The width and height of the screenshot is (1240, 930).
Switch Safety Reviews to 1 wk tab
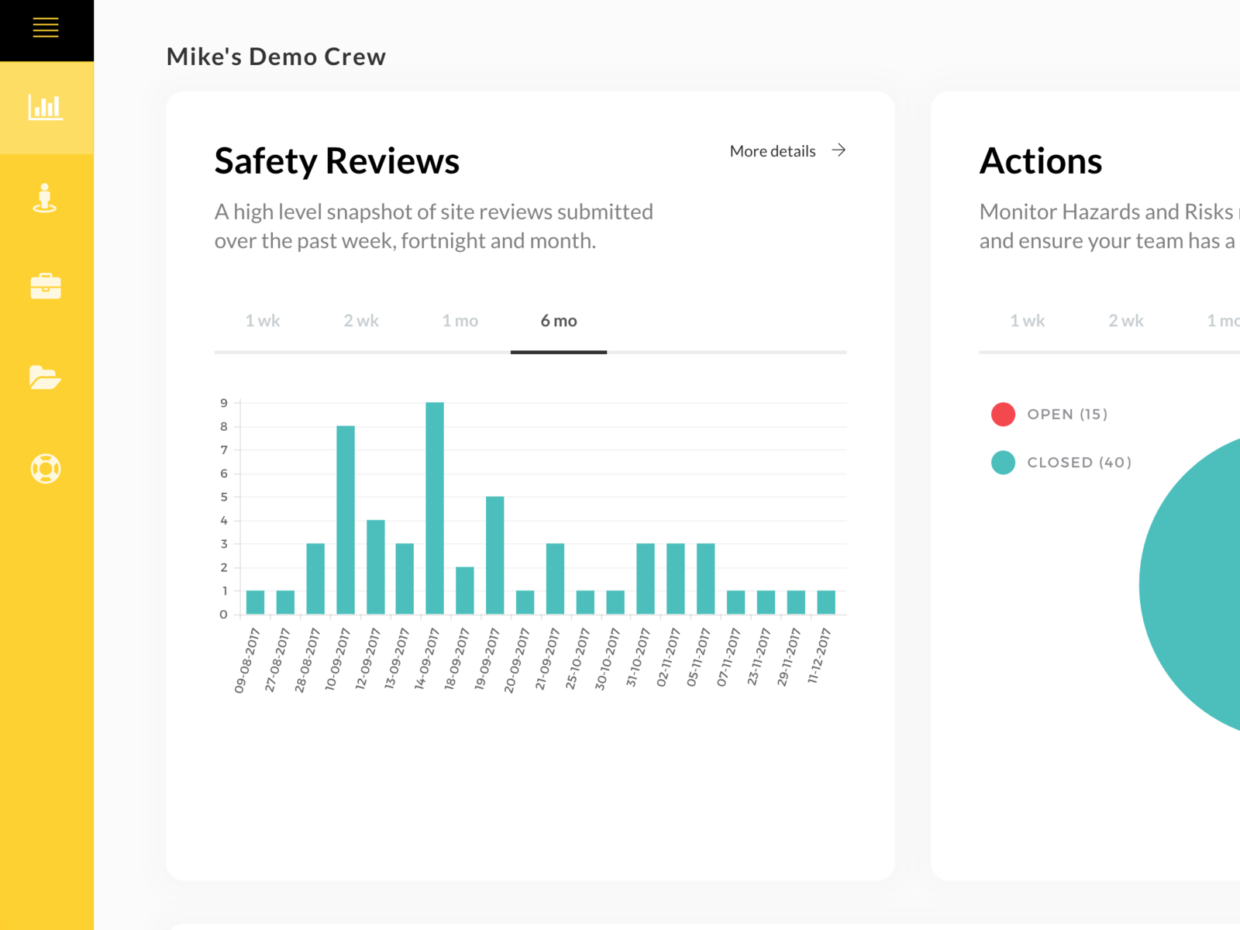[263, 321]
